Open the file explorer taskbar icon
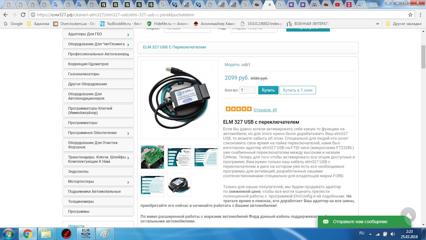The width and height of the screenshot is (426, 240). 46,234
